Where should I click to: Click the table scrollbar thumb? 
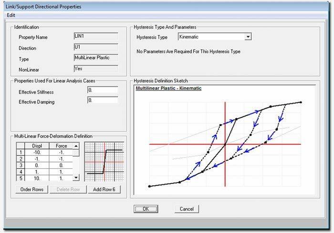point(76,152)
